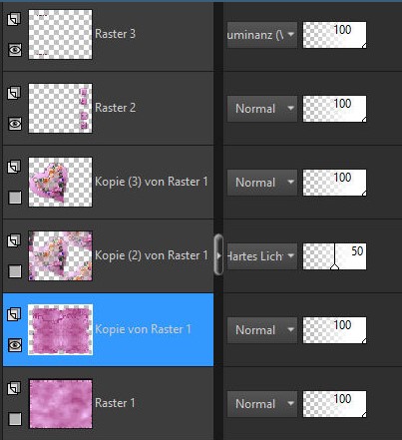Click the 50 opacity slider of Kopie (2)

pyautogui.click(x=334, y=256)
